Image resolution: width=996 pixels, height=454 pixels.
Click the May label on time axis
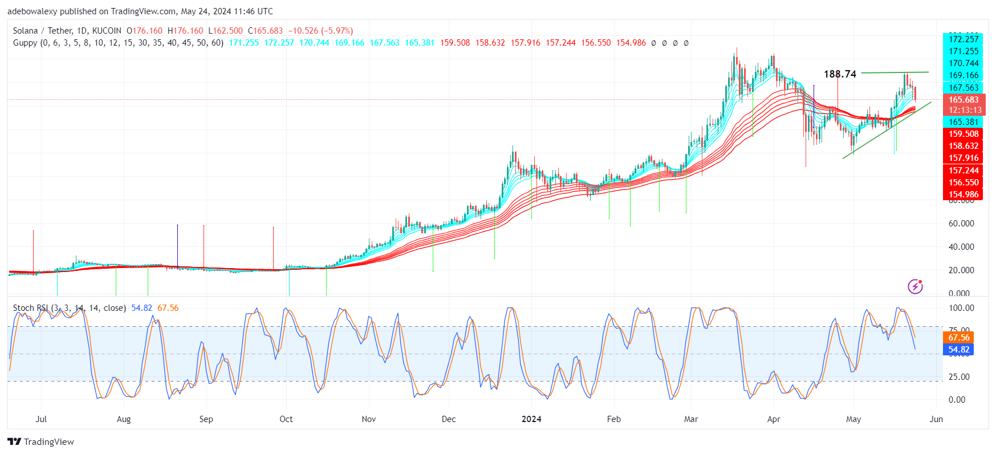[x=853, y=419]
